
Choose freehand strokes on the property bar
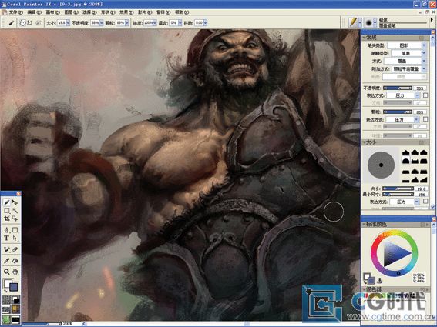pyautogui.click(x=23, y=23)
